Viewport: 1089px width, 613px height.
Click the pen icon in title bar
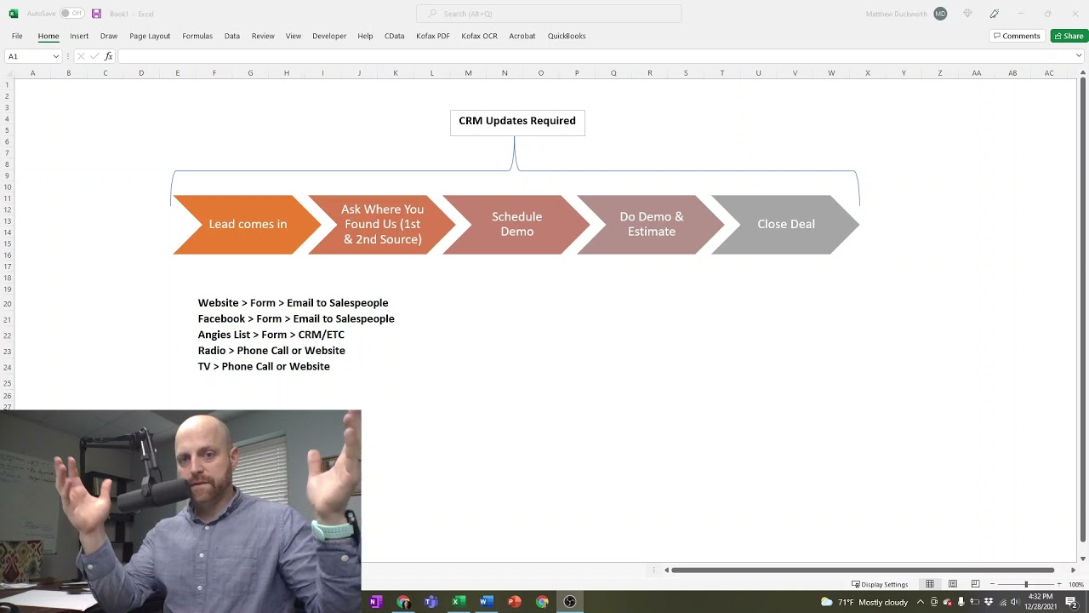[994, 14]
